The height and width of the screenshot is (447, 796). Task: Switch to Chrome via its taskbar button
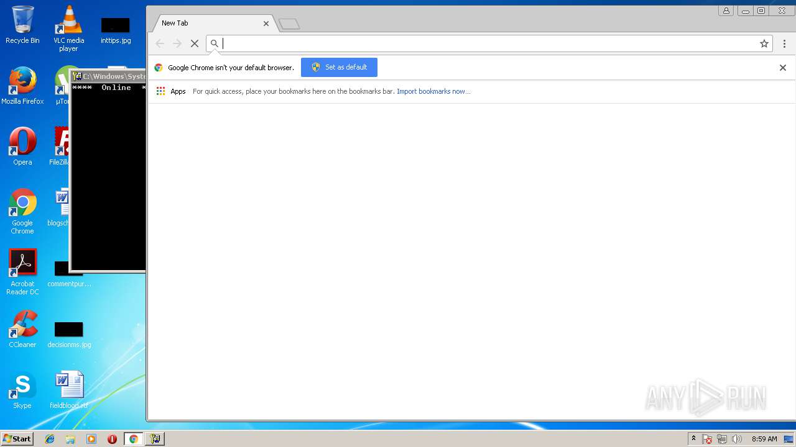[x=133, y=439]
